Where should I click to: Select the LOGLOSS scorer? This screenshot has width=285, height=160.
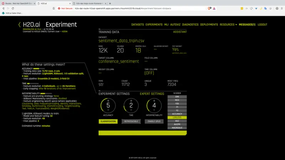177,118
